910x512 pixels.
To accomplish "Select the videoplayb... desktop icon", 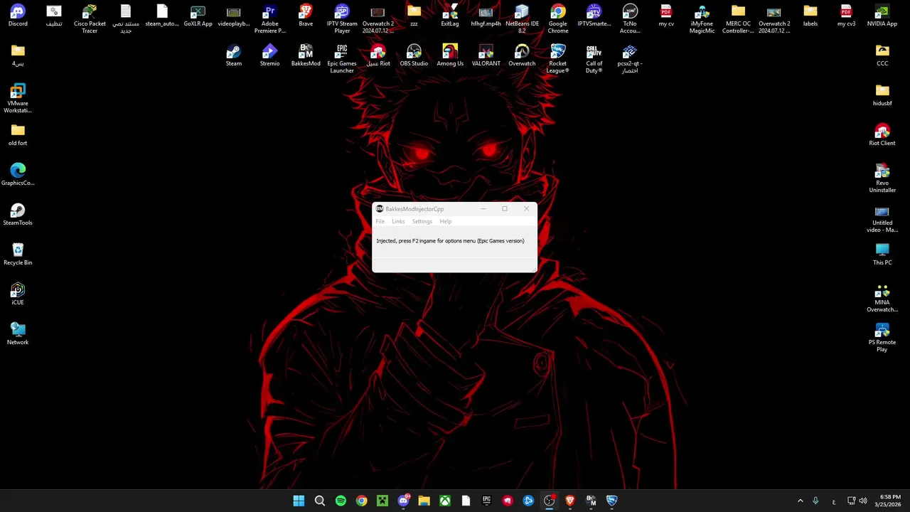I will [x=234, y=16].
